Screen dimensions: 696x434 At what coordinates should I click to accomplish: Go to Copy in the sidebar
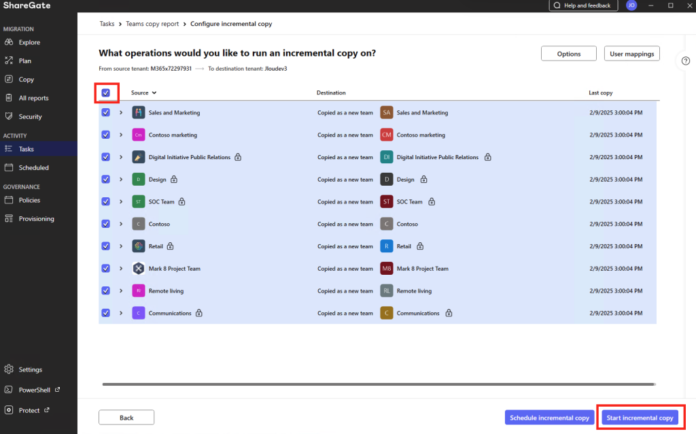click(39, 80)
